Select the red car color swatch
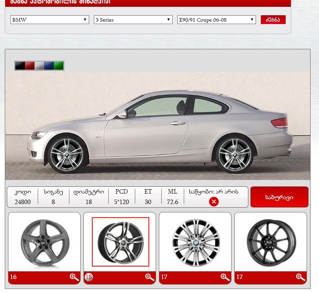The width and height of the screenshot is (319, 293). pos(30,66)
